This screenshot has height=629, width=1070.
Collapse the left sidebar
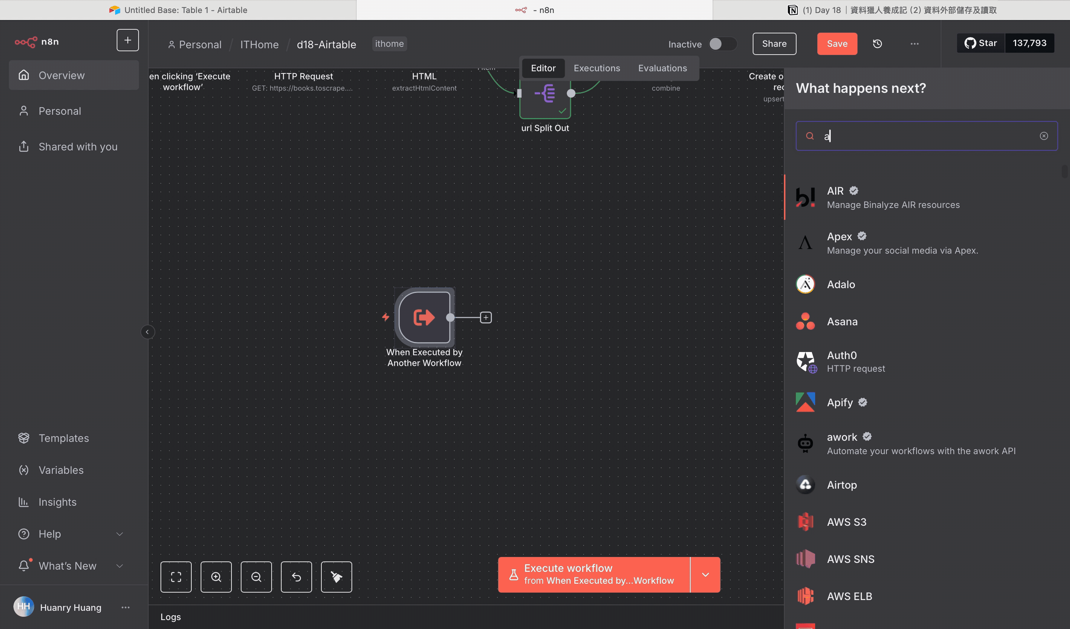(147, 332)
